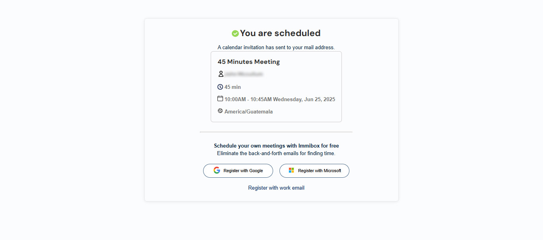543x240 pixels.
Task: Click the Microsoft logo icon
Action: [x=291, y=170]
